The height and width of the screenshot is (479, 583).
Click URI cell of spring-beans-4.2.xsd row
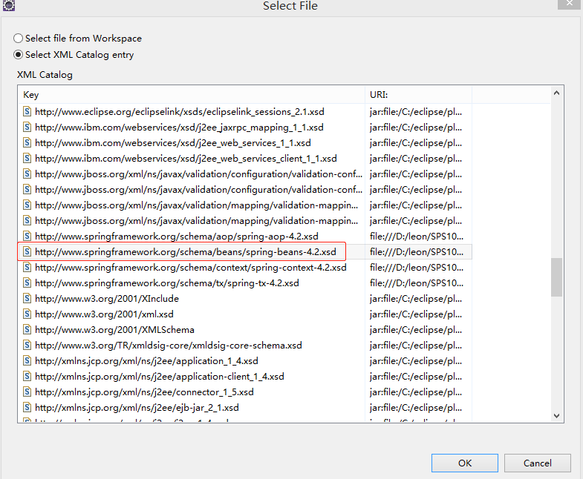pos(417,252)
